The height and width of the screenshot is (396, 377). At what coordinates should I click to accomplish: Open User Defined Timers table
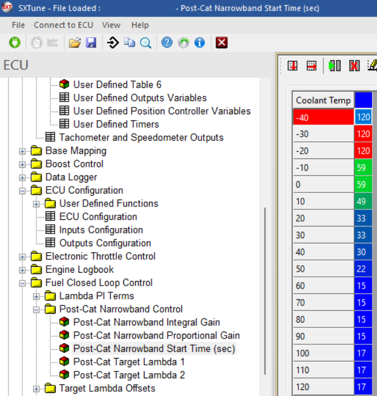[116, 124]
